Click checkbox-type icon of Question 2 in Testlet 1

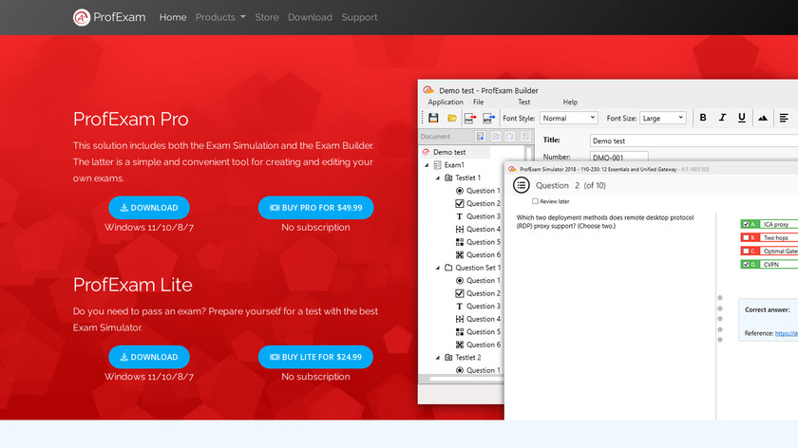click(460, 203)
